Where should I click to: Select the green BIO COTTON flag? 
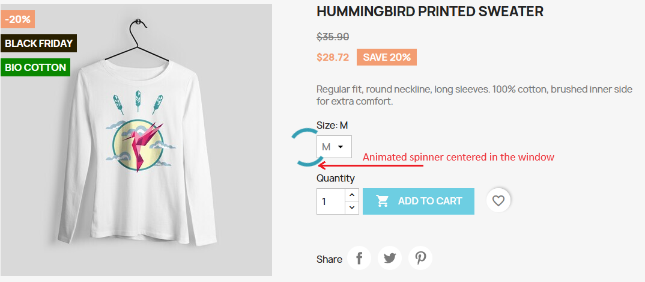[35, 67]
